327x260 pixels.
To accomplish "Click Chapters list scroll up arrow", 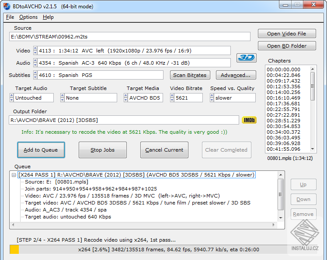I will 313,69.
